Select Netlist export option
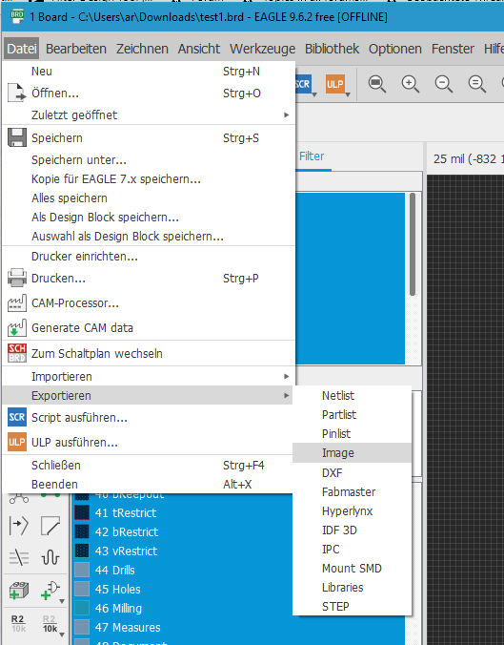The width and height of the screenshot is (504, 645). click(x=352, y=395)
